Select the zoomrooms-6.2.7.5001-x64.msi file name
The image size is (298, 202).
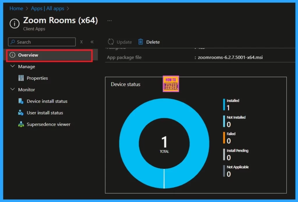[x=230, y=57]
